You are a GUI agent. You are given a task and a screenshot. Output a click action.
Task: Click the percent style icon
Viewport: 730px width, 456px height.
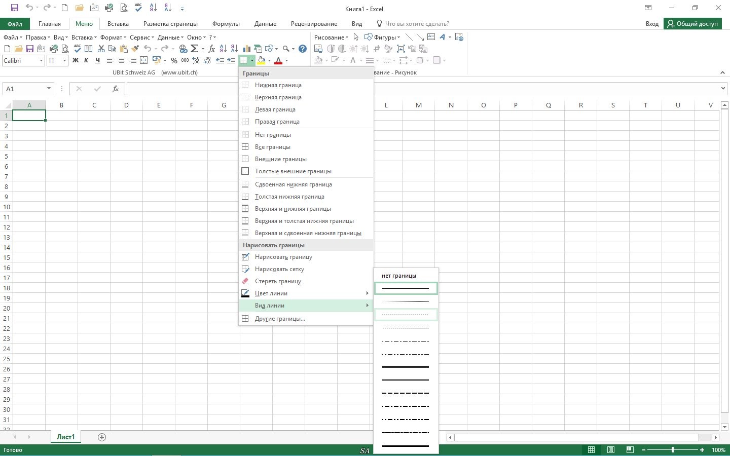coord(174,60)
